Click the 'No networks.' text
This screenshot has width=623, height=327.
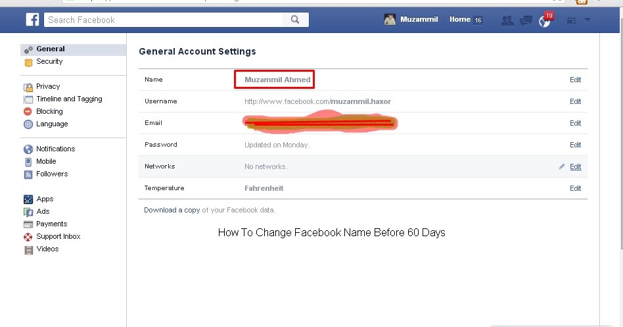pyautogui.click(x=265, y=166)
